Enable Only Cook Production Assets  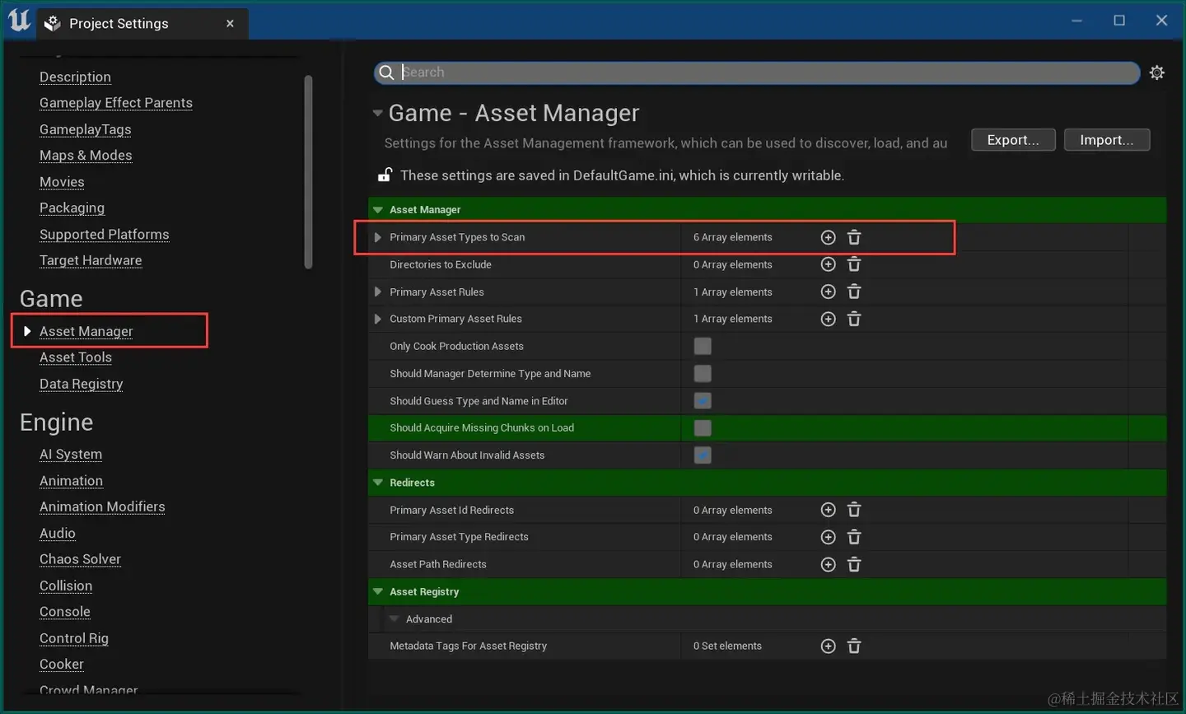(703, 346)
